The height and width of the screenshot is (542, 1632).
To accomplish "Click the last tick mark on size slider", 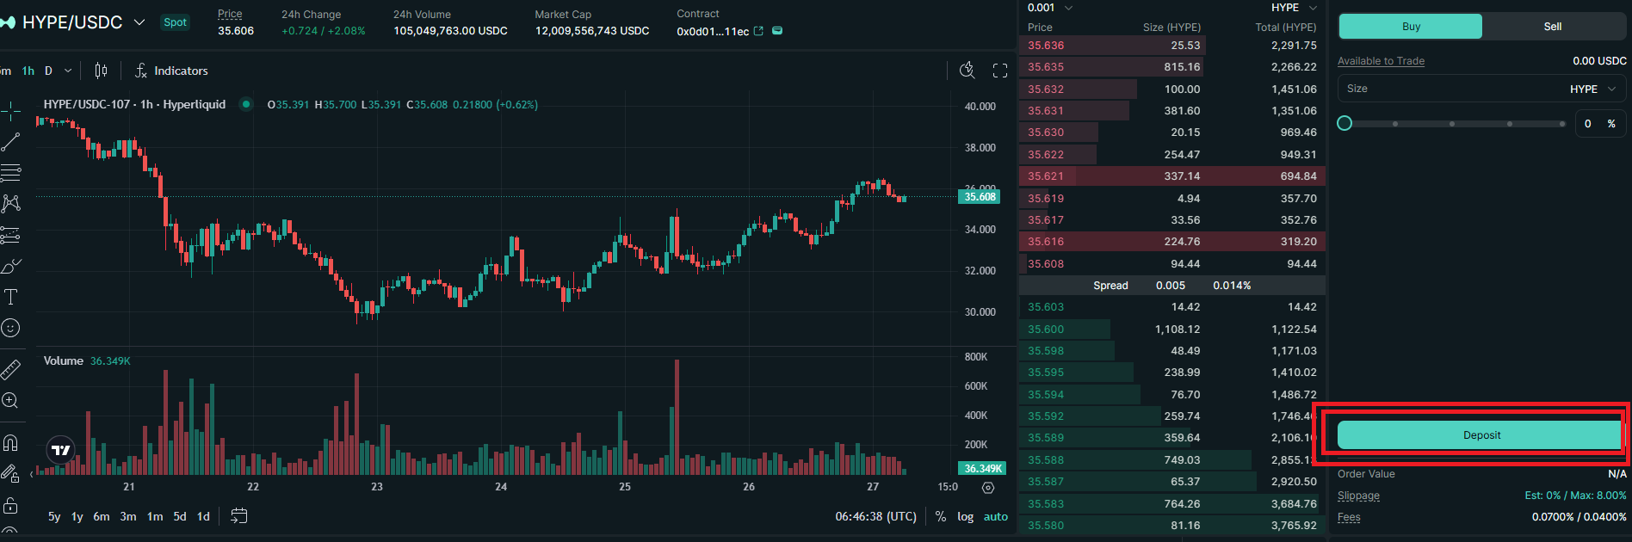I will [1562, 124].
